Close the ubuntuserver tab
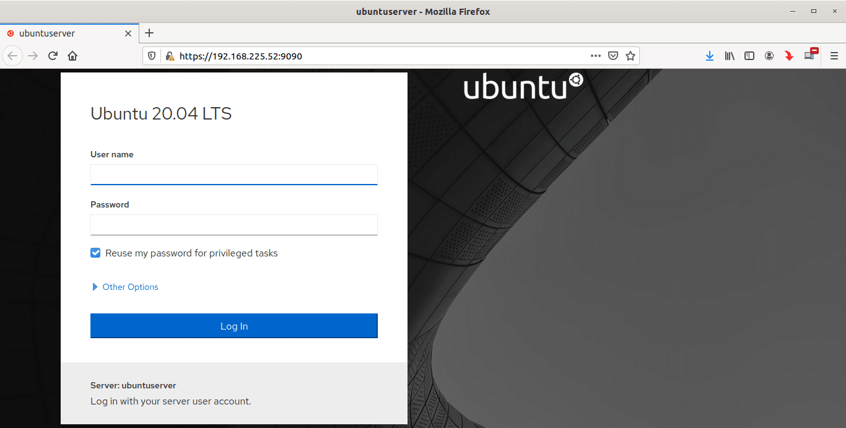Image resolution: width=846 pixels, height=428 pixels. point(128,33)
